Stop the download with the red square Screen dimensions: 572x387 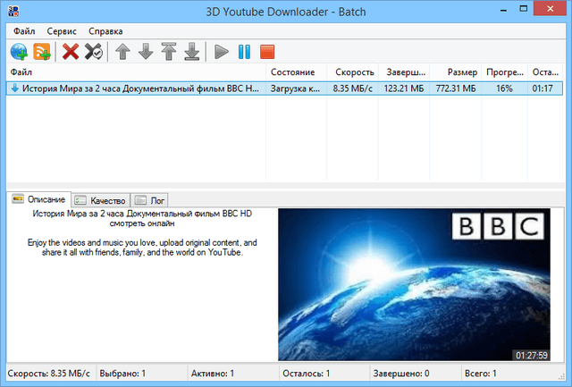[267, 52]
